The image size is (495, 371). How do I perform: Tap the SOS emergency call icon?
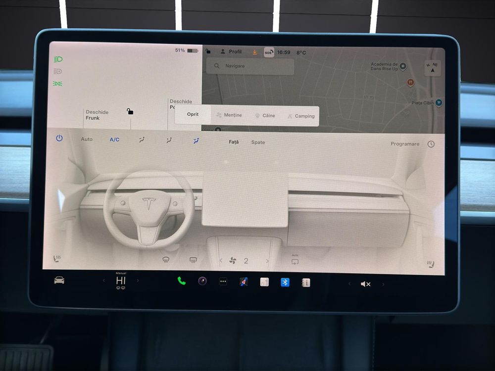point(269,52)
